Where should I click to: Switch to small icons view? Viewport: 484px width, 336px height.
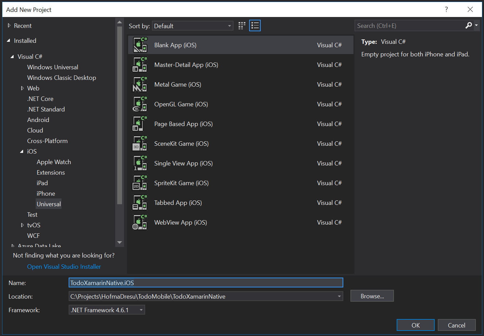(242, 26)
